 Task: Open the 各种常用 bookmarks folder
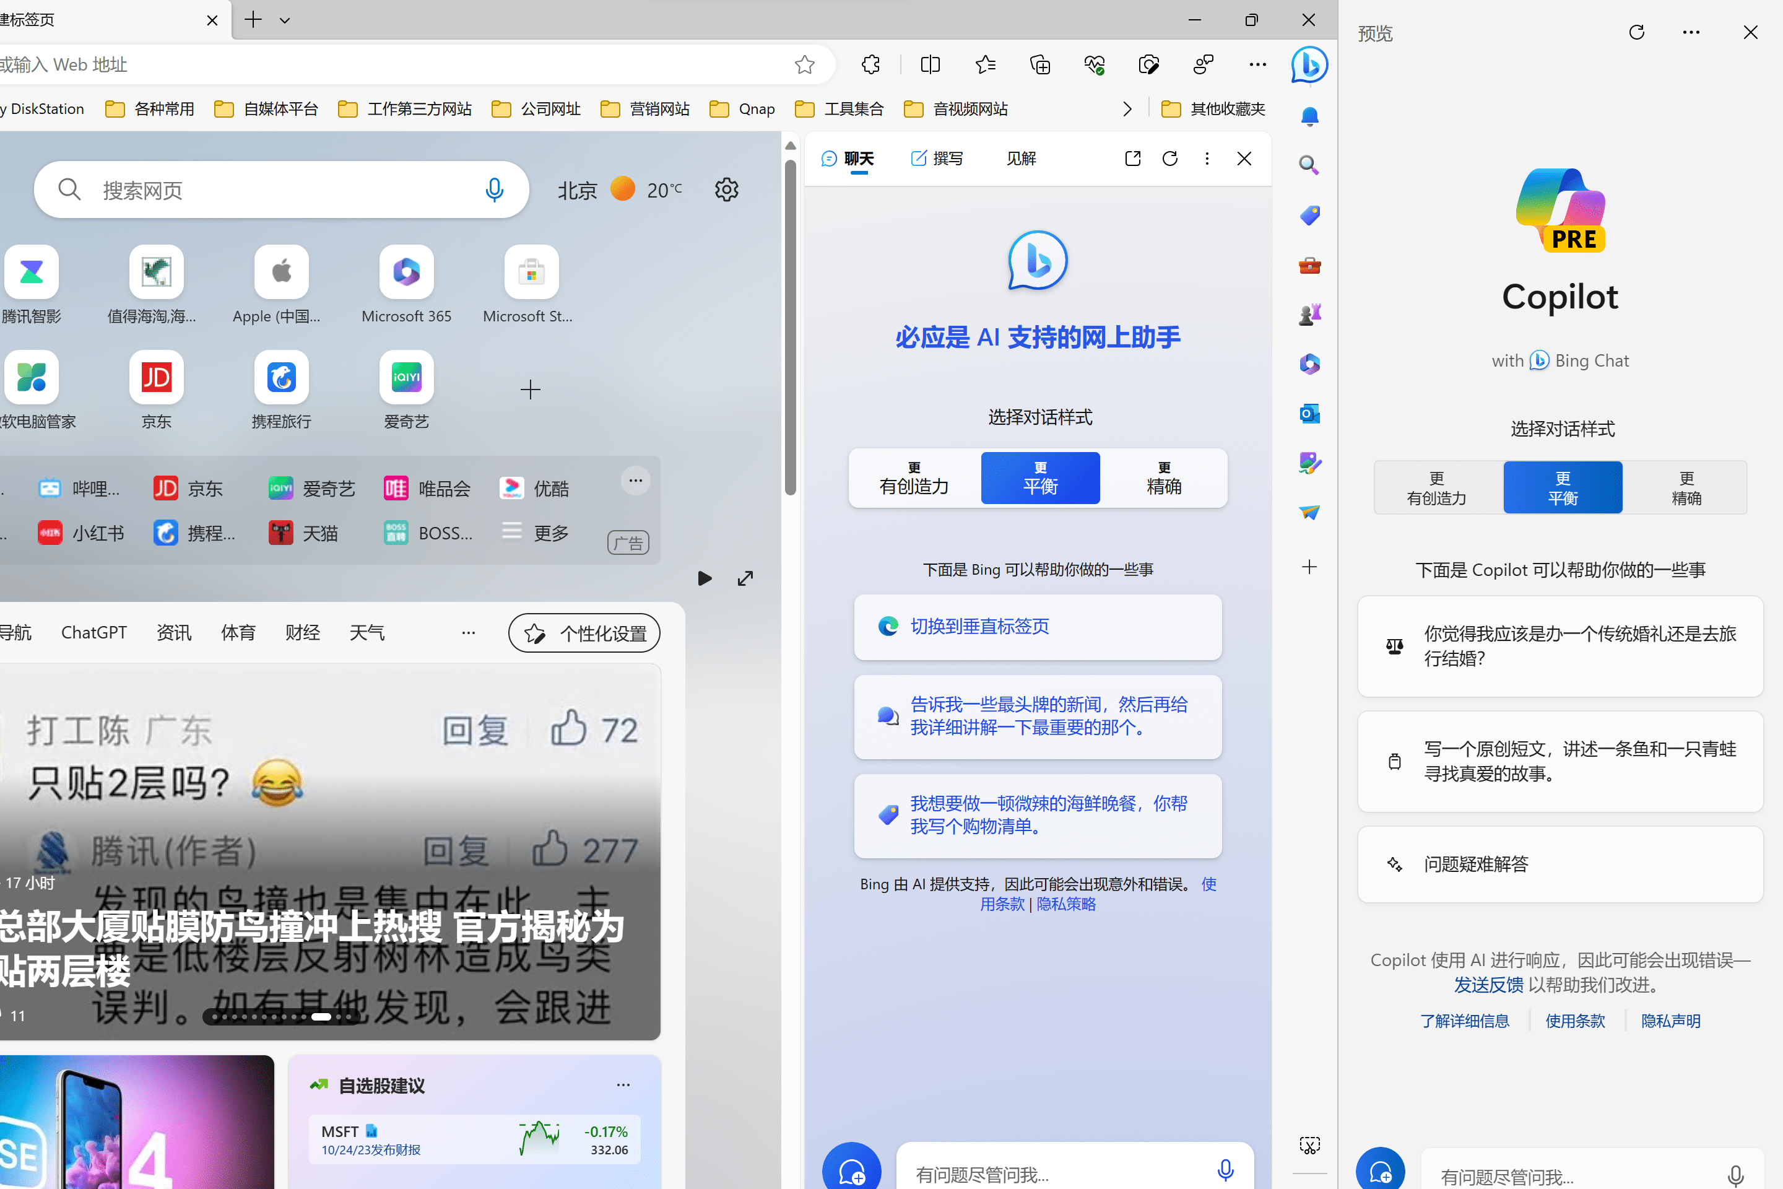[x=150, y=109]
